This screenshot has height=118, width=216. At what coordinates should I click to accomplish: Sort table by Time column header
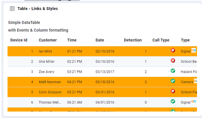[72, 40]
